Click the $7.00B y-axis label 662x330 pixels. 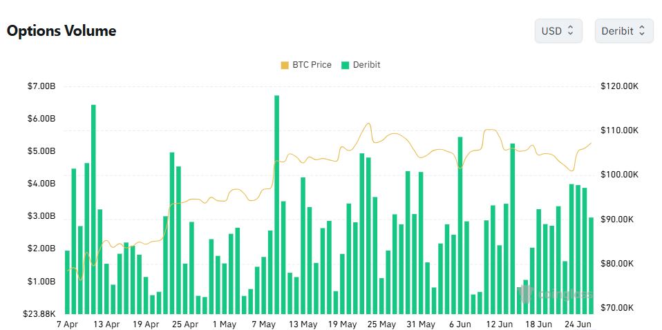pos(41,86)
